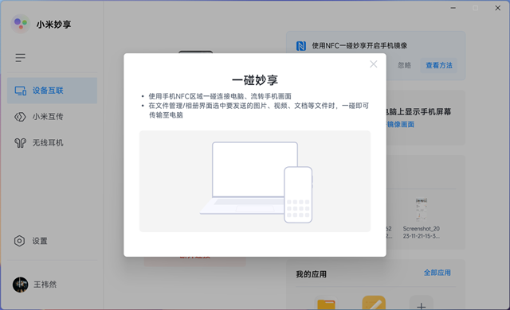Click the NFC icon in the banner
The image size is (510, 310).
[x=301, y=46]
